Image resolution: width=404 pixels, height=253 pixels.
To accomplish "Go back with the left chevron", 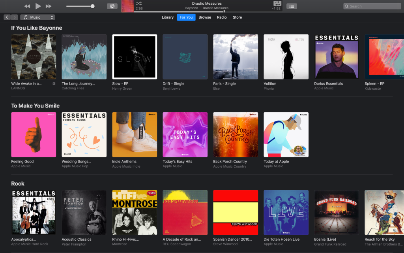I will point(7,17).
